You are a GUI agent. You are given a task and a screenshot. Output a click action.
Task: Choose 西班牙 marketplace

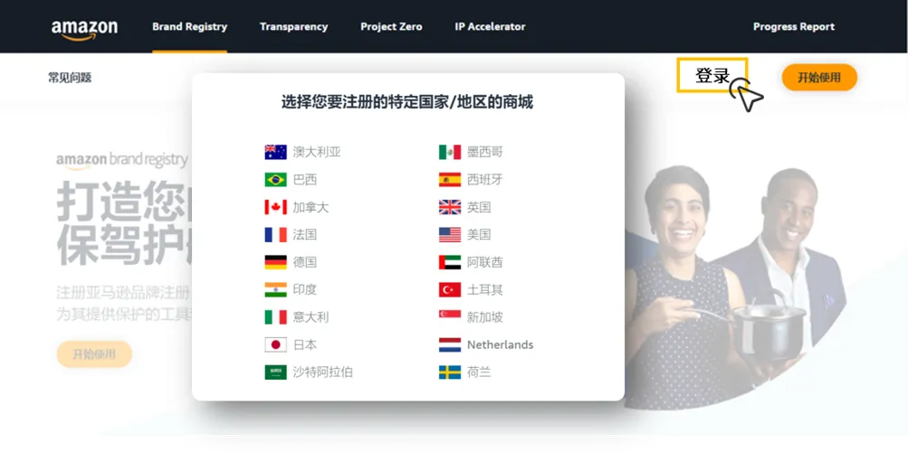coord(485,180)
